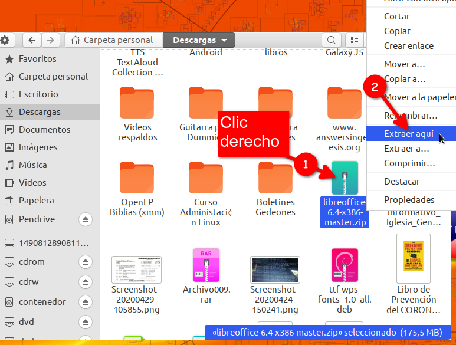Switch view with the list view icon
Screen dimensions: 456x345
point(355,40)
